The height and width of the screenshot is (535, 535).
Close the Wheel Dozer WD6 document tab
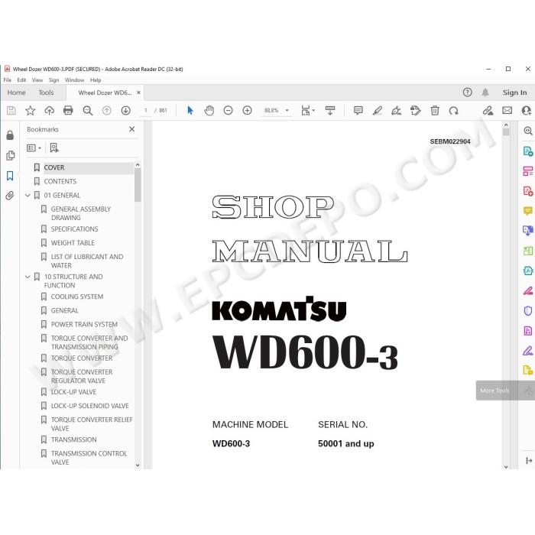138,92
